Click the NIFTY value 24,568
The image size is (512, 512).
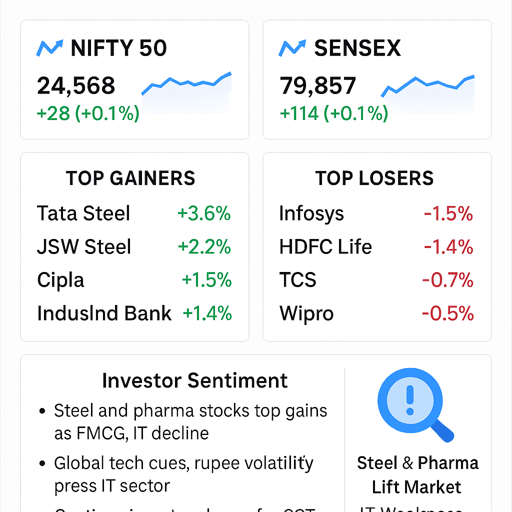(76, 86)
